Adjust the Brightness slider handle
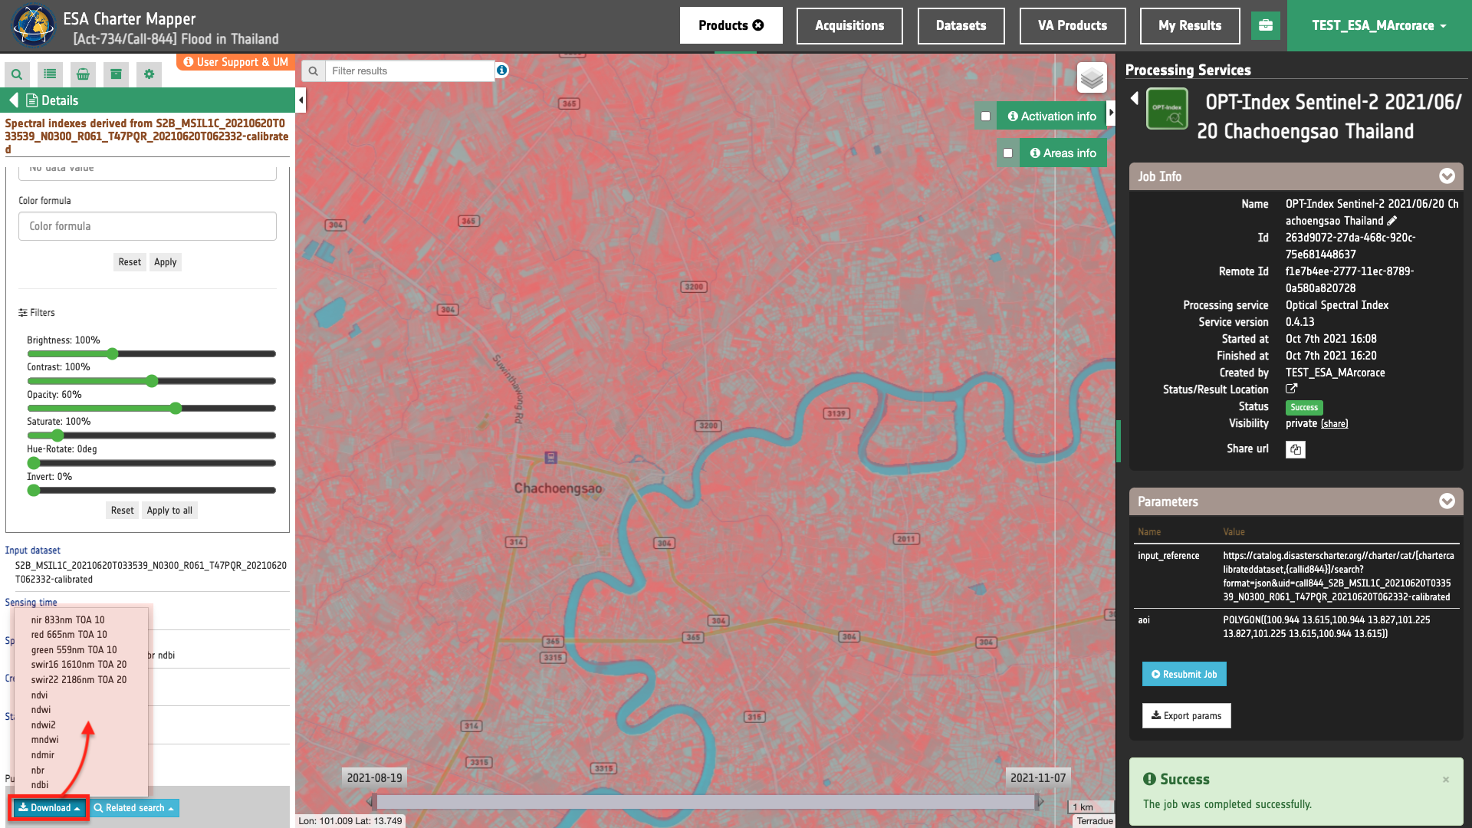The image size is (1472, 828). click(x=113, y=354)
